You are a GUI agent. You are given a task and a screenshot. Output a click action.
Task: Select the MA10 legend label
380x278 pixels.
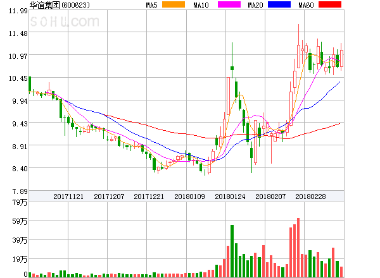201,5
